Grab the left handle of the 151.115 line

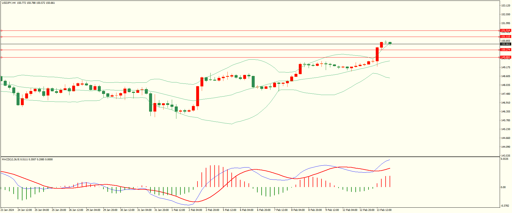(1, 37)
